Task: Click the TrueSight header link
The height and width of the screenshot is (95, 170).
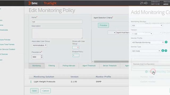Action: (x=50, y=3)
